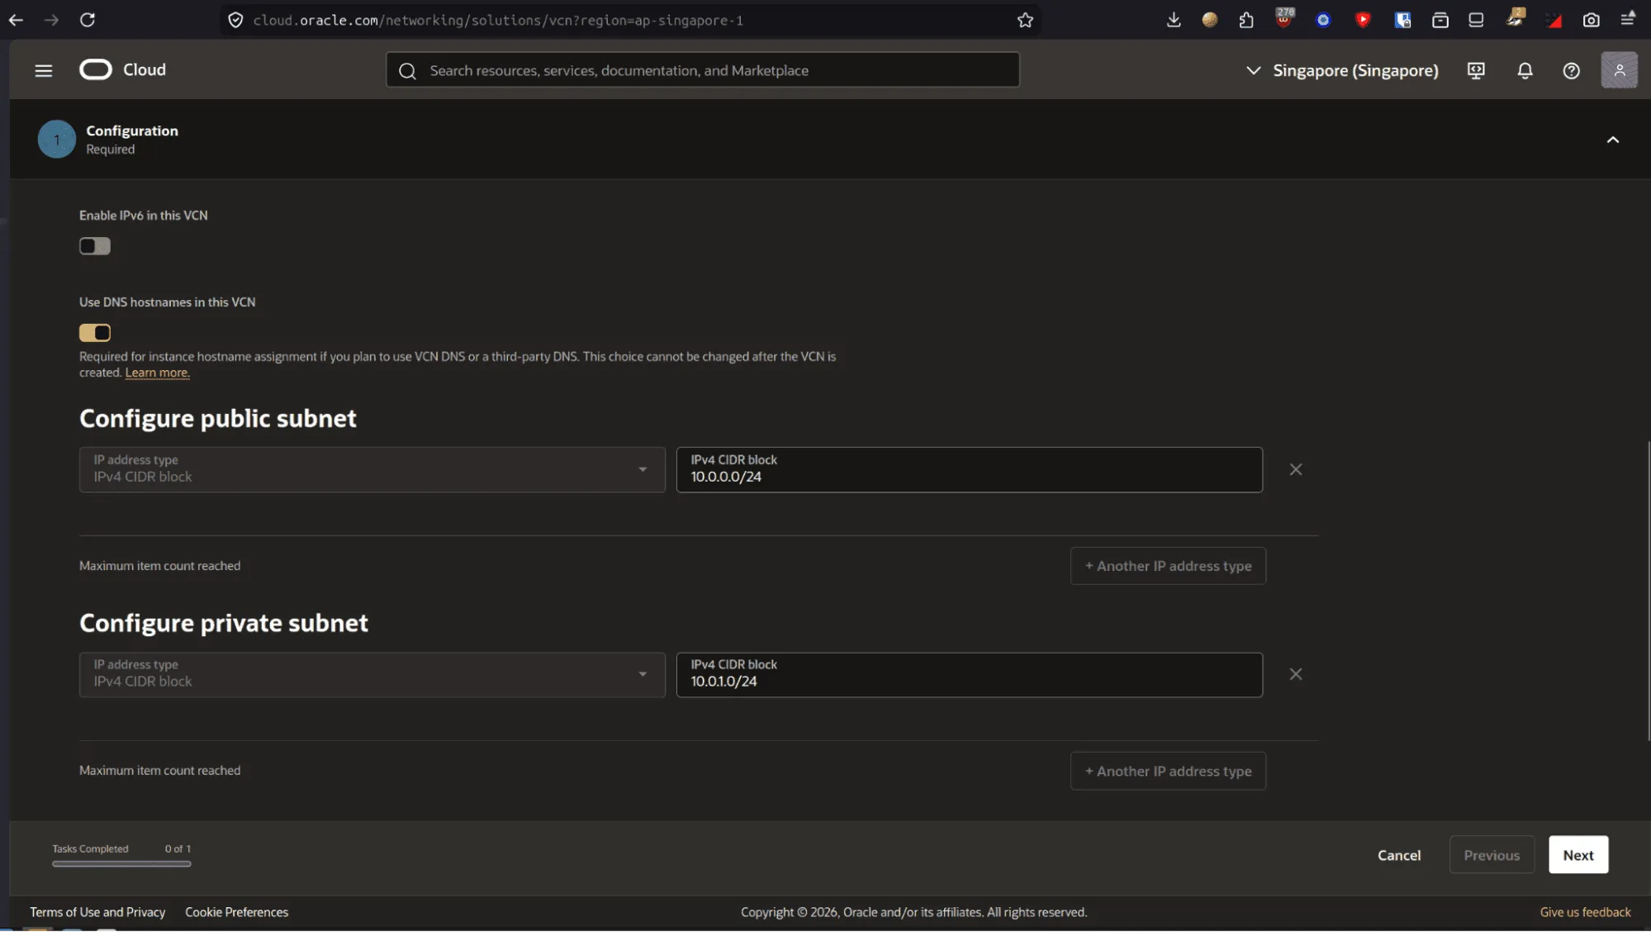This screenshot has width=1651, height=932.
Task: Open the browser application menu icon
Action: [1628, 18]
